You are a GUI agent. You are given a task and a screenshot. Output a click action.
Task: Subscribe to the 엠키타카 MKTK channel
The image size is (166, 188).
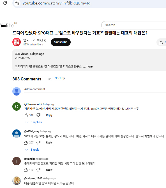(61, 42)
